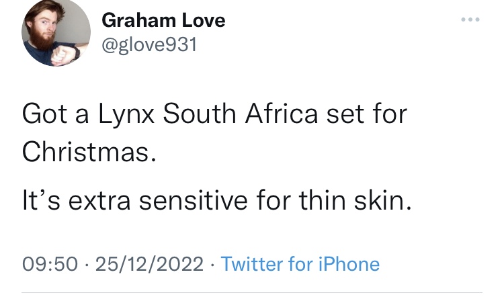Screen dimensions: 504x299
Task: Click the sentence about extra sensitive thin skin
Action: [217, 200]
